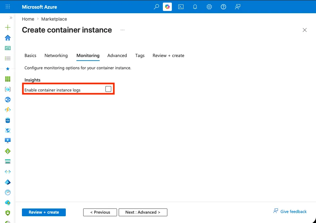The height and width of the screenshot is (223, 316).
Task: Open SQL databases icon in sidebar
Action: 8,120
